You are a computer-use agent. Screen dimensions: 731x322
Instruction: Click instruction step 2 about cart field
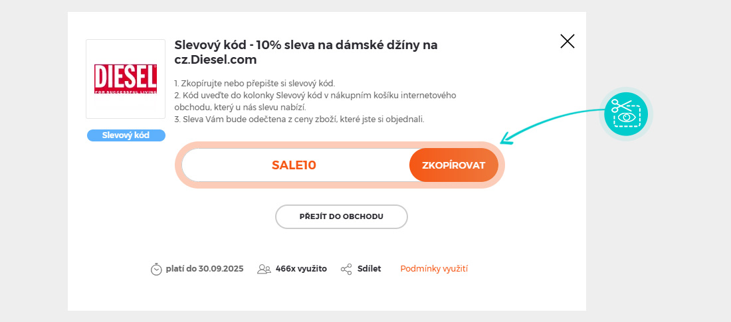314,96
